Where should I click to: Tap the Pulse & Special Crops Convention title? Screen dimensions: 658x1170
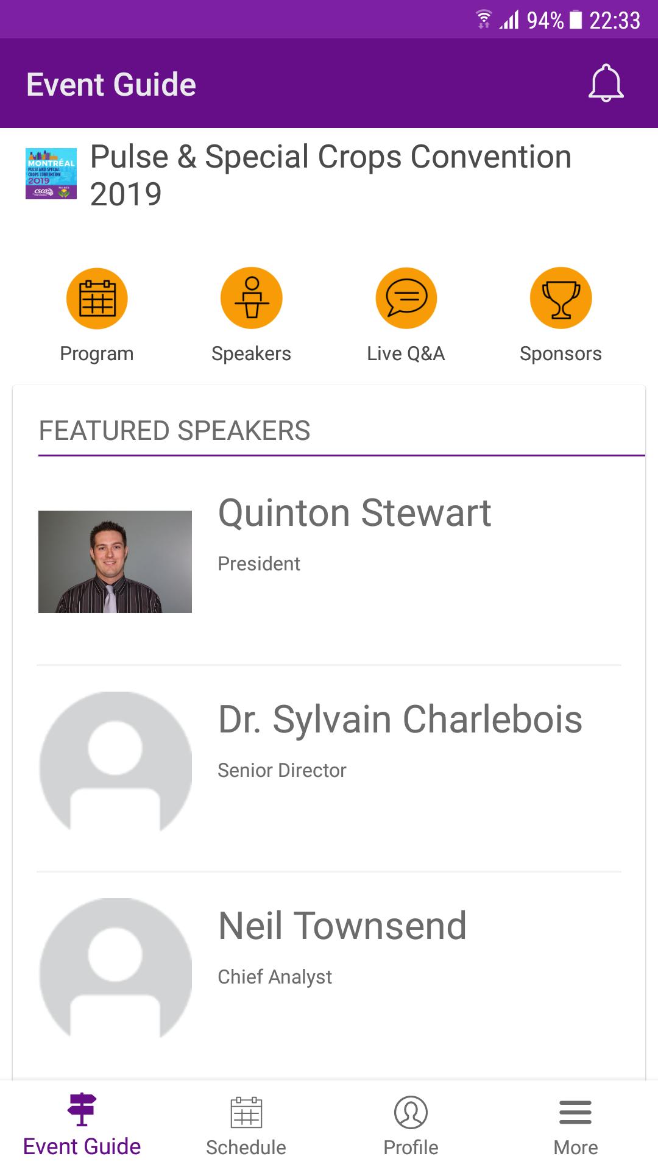(x=331, y=175)
